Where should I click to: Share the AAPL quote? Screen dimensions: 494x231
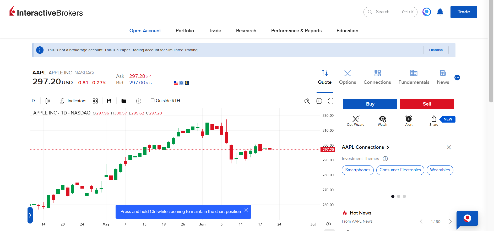(434, 121)
